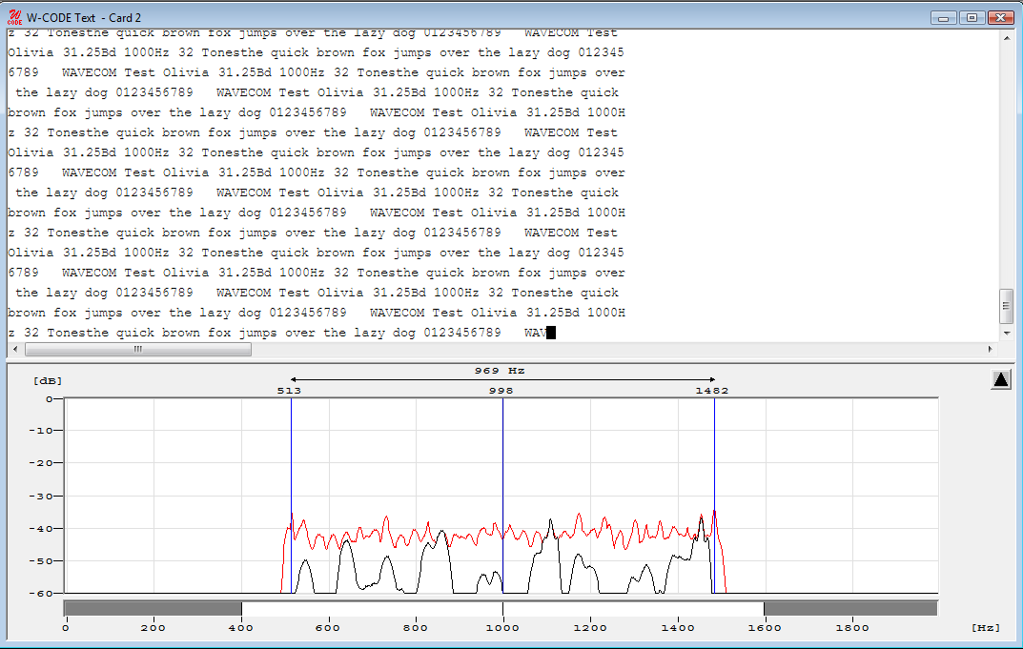Minimize the W-CODE Text window

[944, 17]
